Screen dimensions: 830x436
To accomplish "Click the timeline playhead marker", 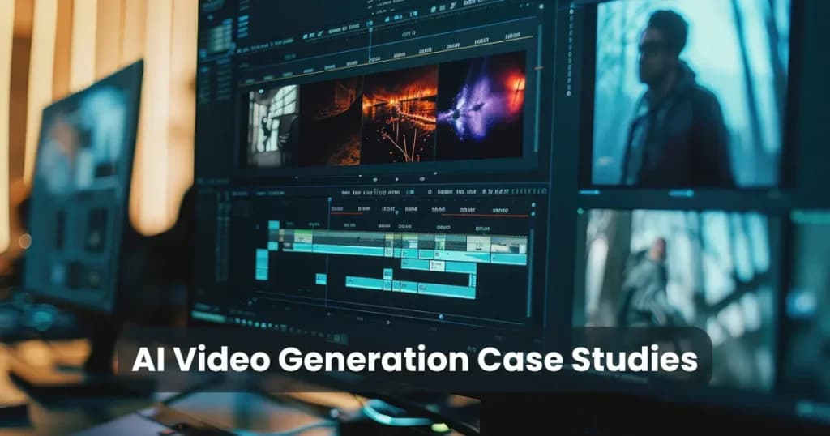I will click(330, 199).
